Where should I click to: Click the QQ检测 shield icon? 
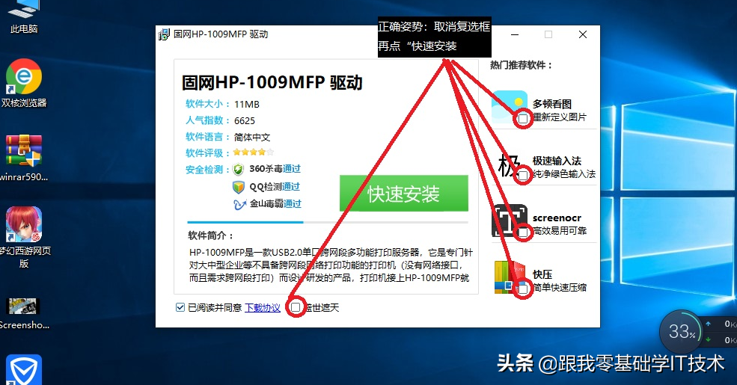click(239, 187)
